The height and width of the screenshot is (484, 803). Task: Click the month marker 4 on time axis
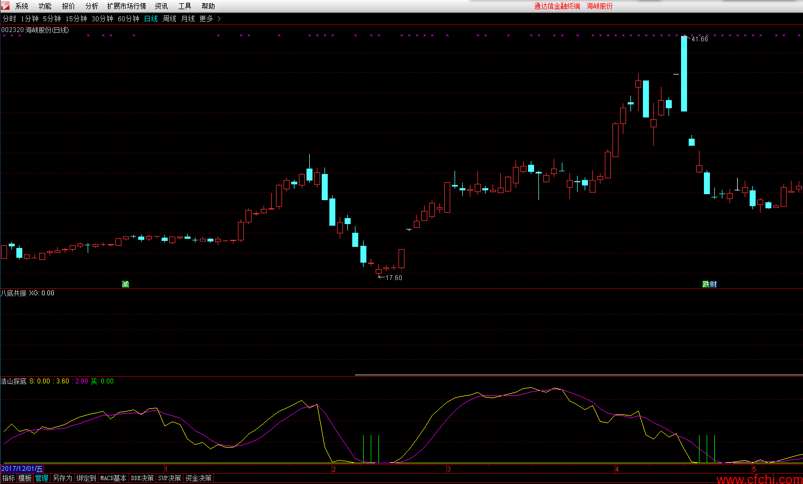[x=617, y=469]
